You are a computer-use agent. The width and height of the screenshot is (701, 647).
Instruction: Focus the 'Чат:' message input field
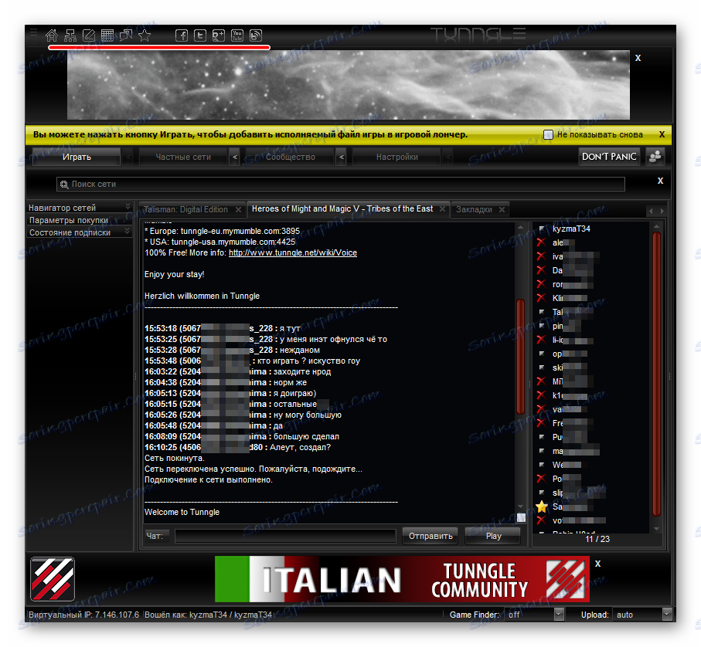point(285,536)
